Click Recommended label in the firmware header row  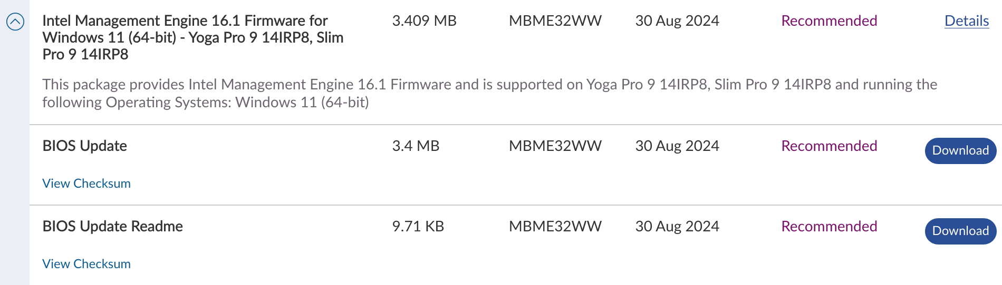tap(828, 21)
